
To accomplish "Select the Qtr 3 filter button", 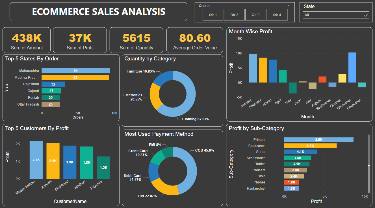I will pos(255,15).
